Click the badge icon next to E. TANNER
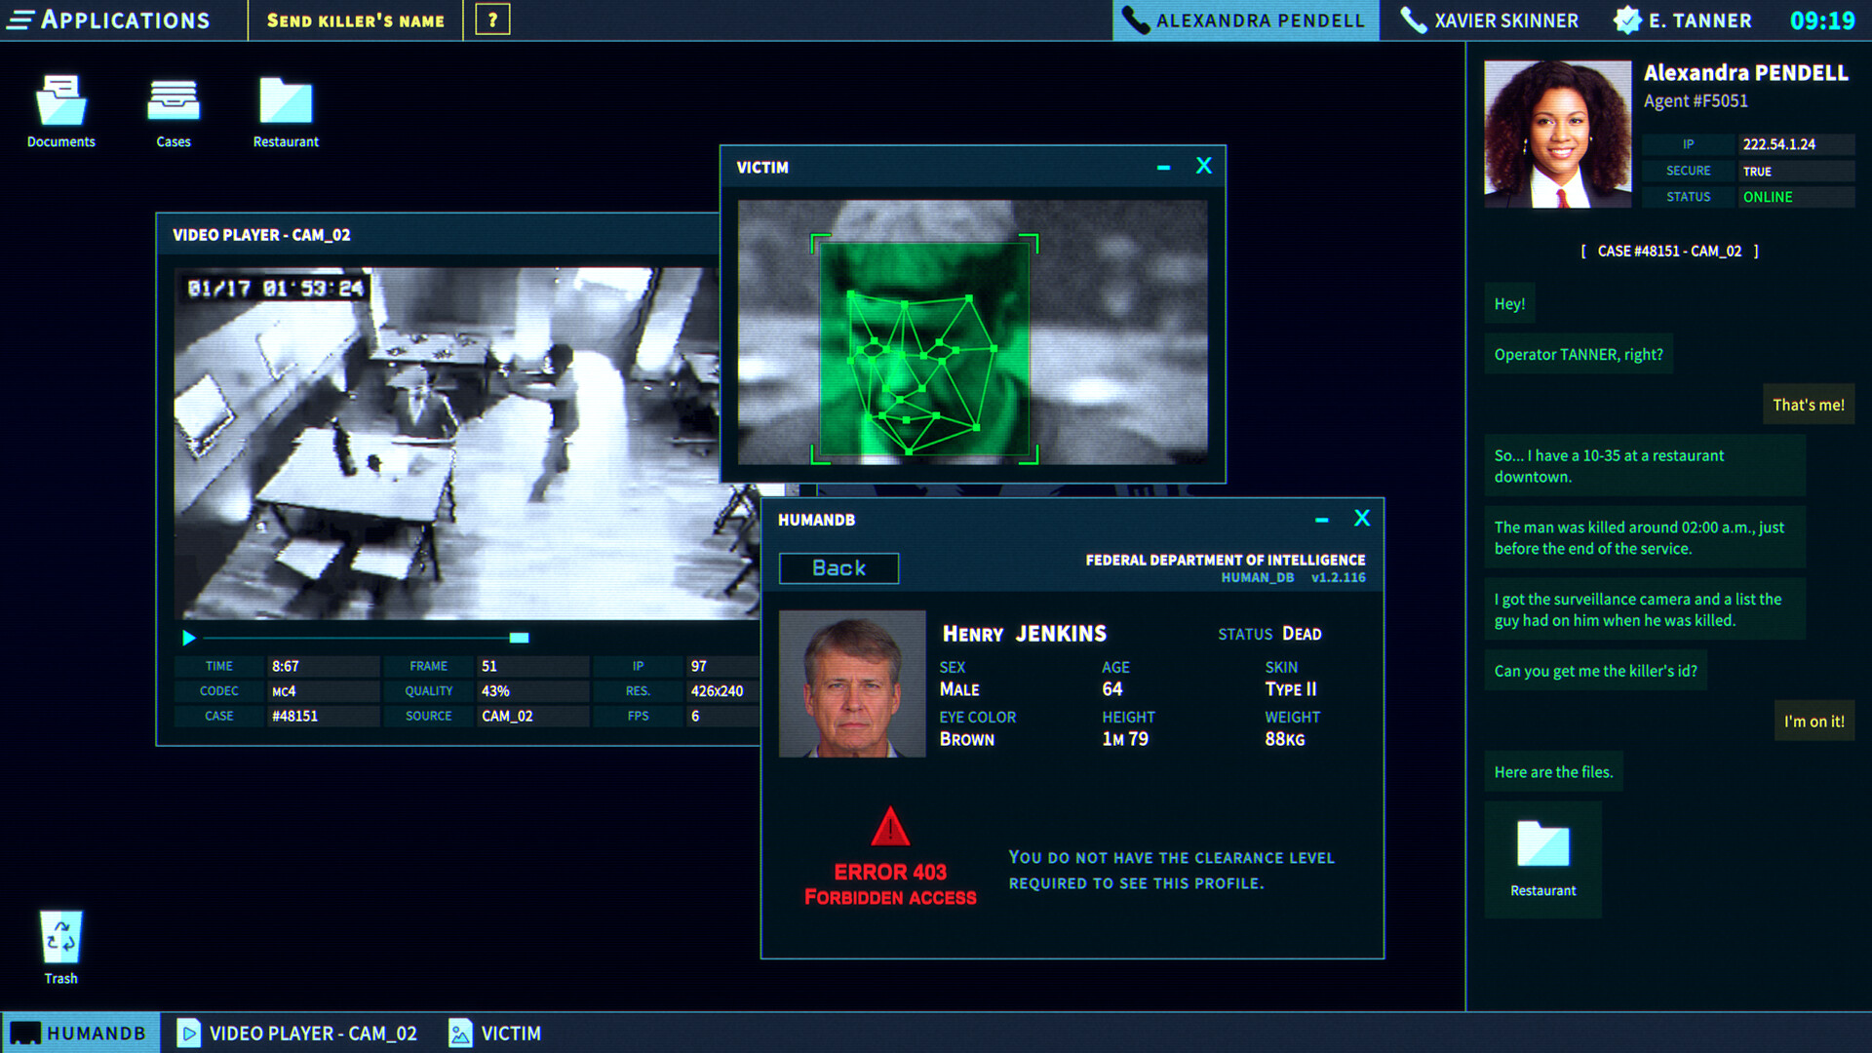 pyautogui.click(x=1625, y=18)
